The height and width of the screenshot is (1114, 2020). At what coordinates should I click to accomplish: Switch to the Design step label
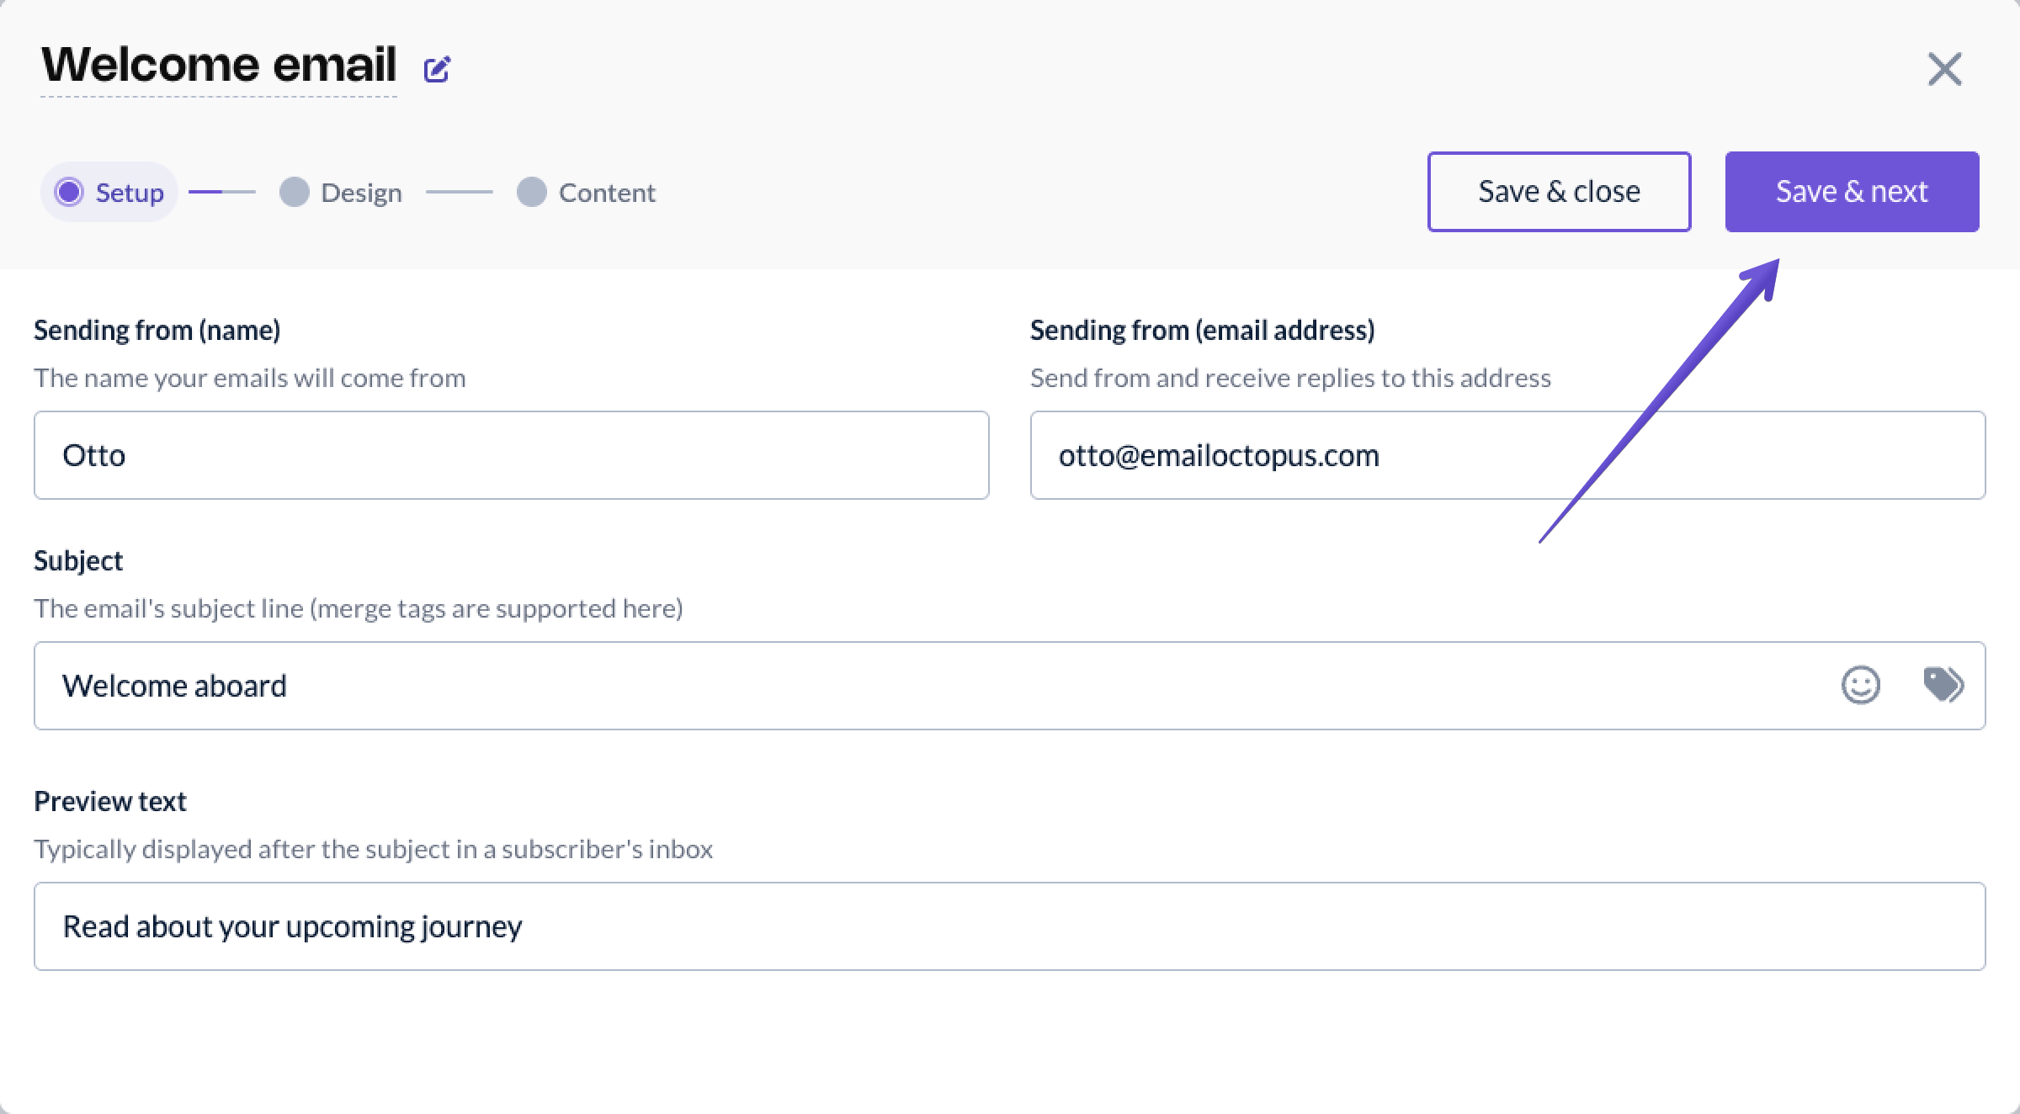(361, 193)
